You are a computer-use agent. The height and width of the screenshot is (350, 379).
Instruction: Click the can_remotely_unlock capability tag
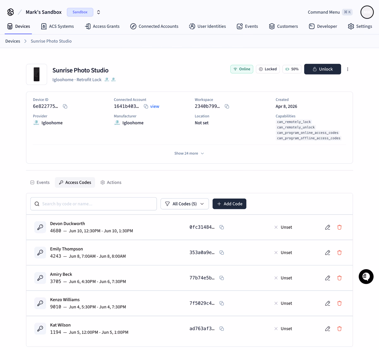point(296,127)
